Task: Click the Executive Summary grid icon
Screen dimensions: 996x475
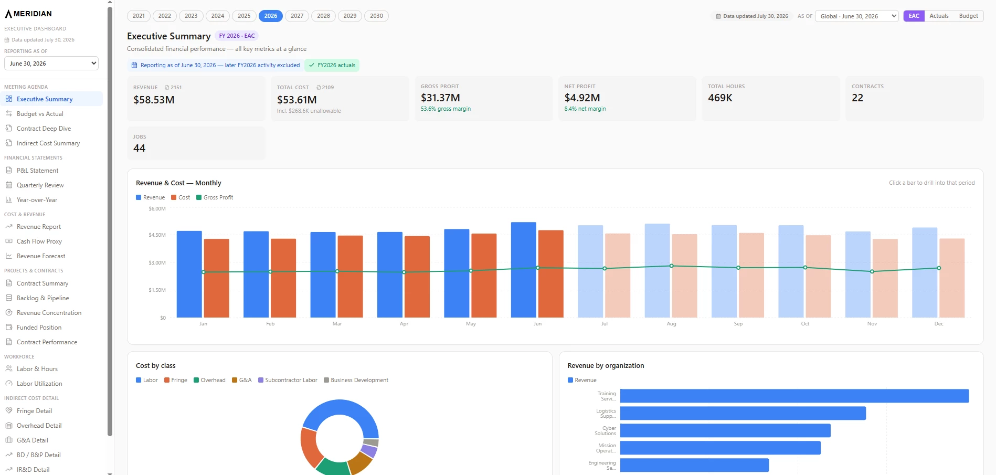Action: coord(8,99)
